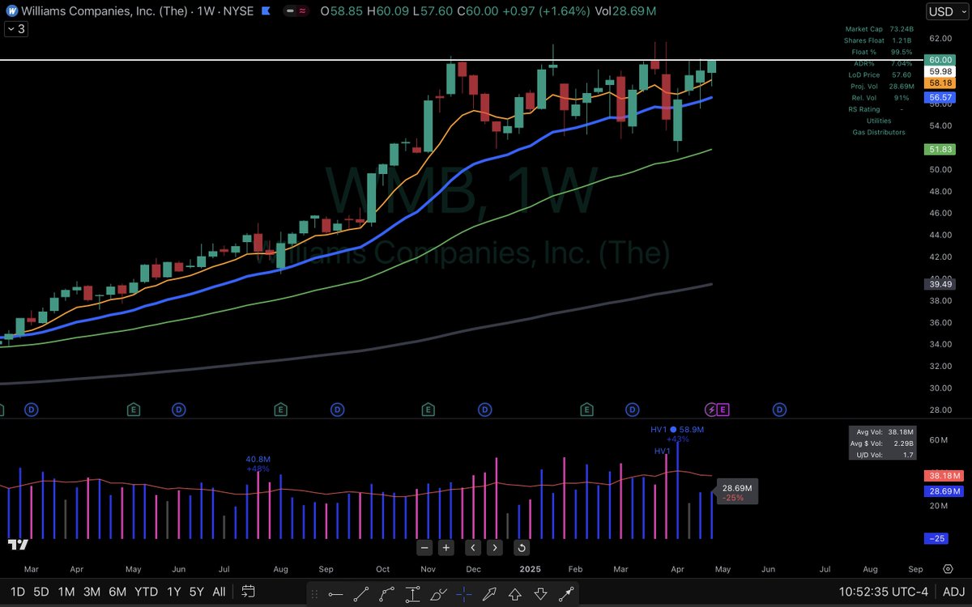This screenshot has height=607, width=972.
Task: Click the purple lightning bolt event icon
Action: (712, 410)
